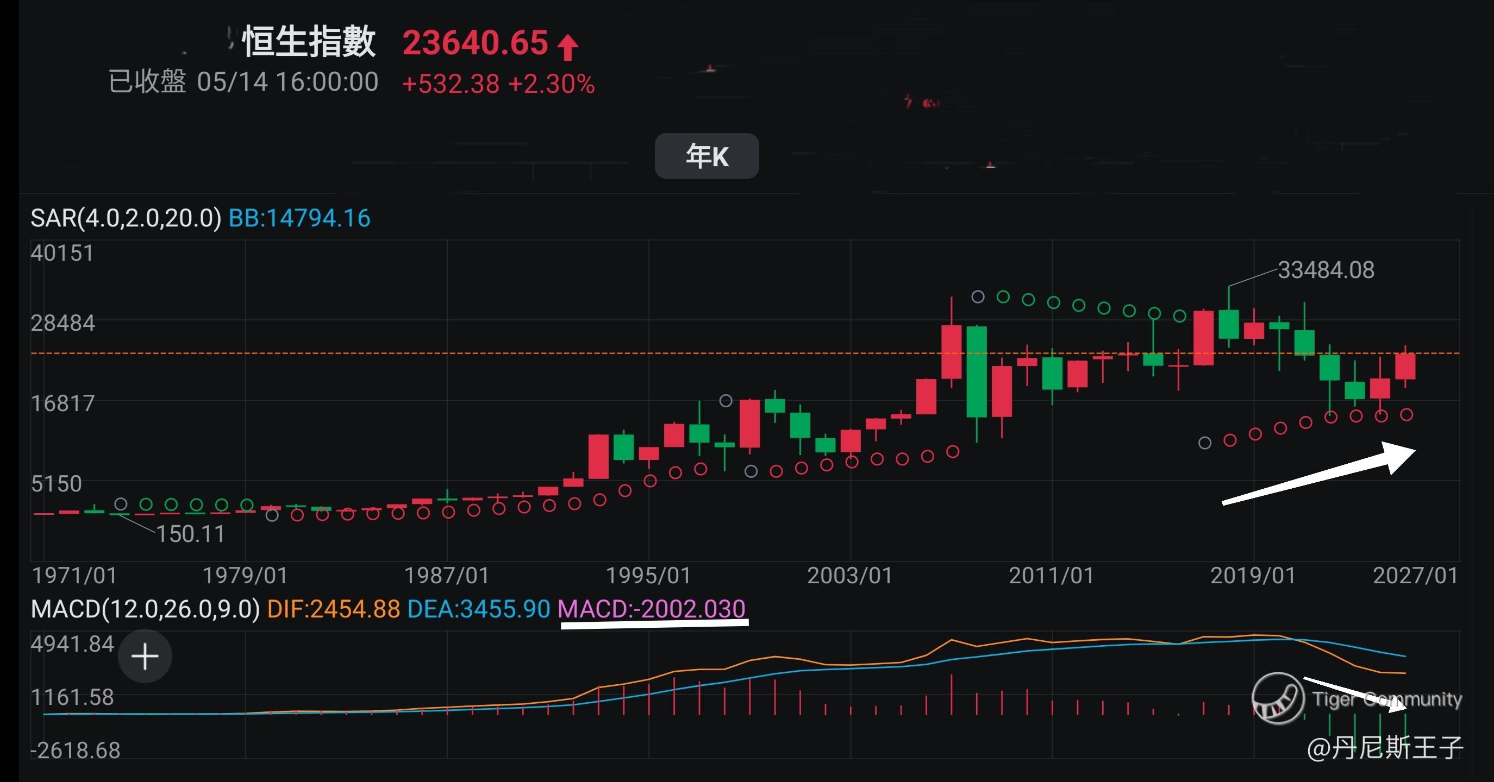Click the percentage change +2.30%

552,84
